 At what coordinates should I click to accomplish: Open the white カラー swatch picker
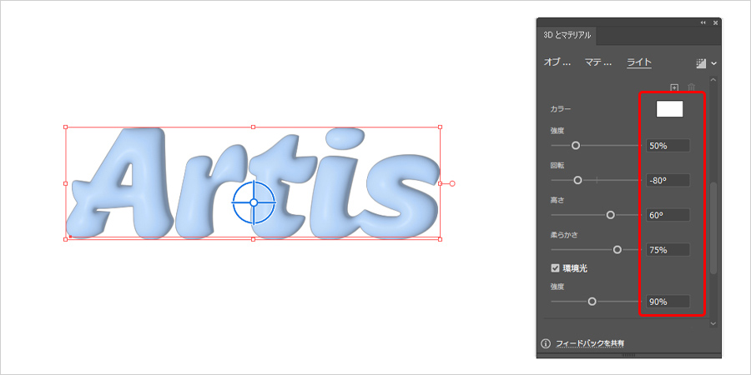coord(669,109)
